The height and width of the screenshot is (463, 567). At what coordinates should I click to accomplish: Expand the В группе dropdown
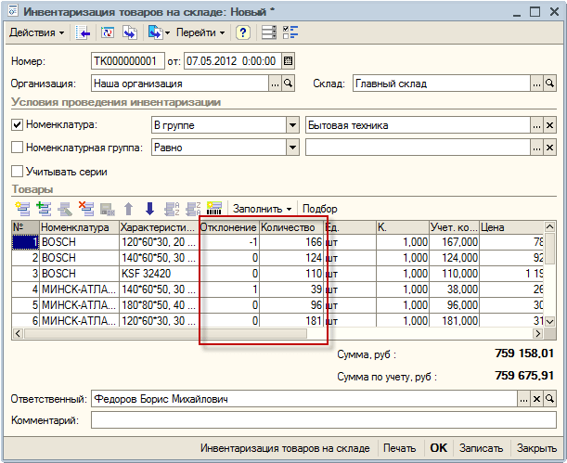click(292, 125)
